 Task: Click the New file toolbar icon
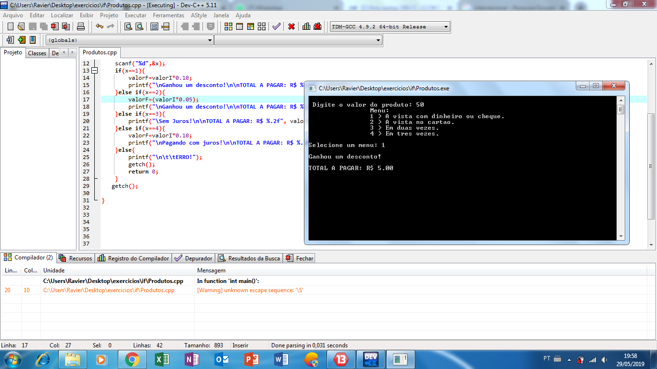point(10,26)
